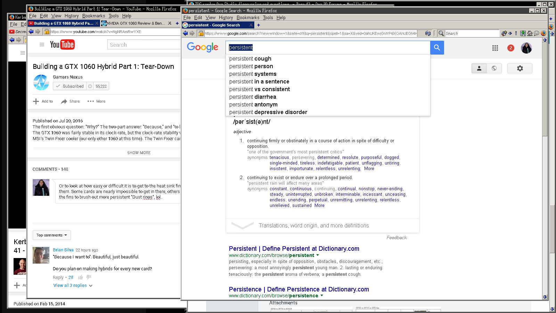Open the Google account avatar menu
The height and width of the screenshot is (313, 556).
[x=526, y=48]
